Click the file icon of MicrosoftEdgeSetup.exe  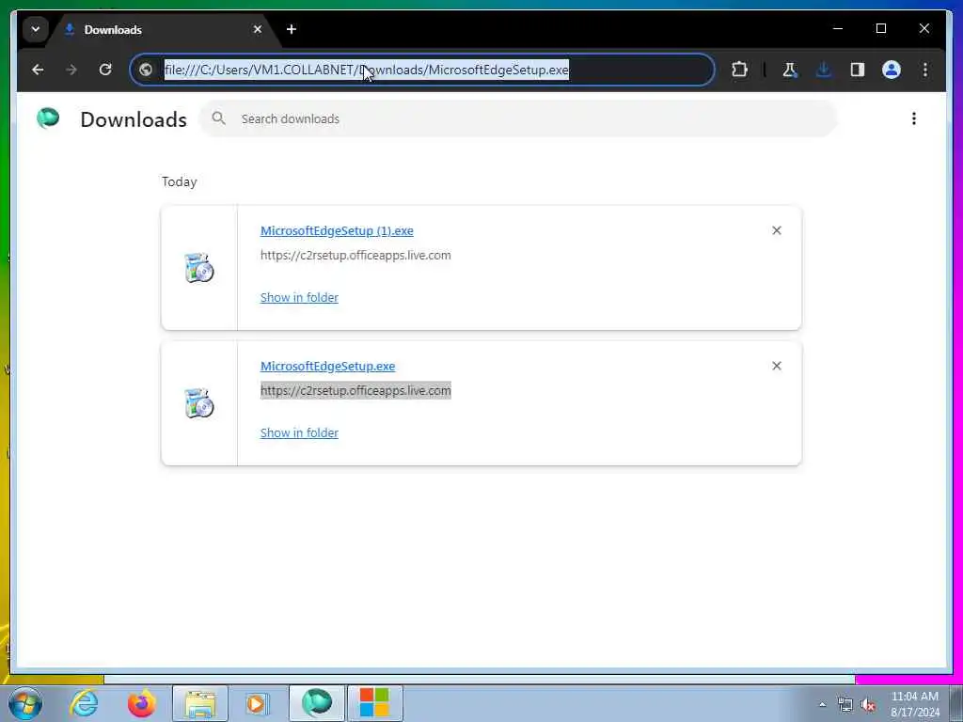click(199, 403)
